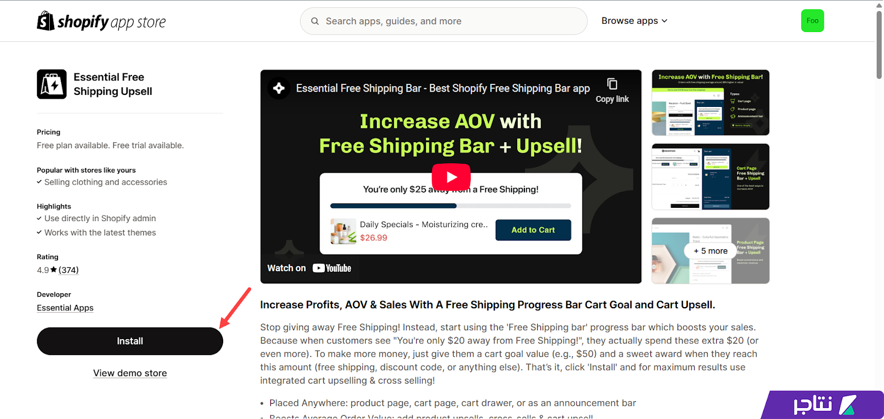The height and width of the screenshot is (419, 884).
Task: Click the Browse apps chevron arrow
Action: coord(665,21)
